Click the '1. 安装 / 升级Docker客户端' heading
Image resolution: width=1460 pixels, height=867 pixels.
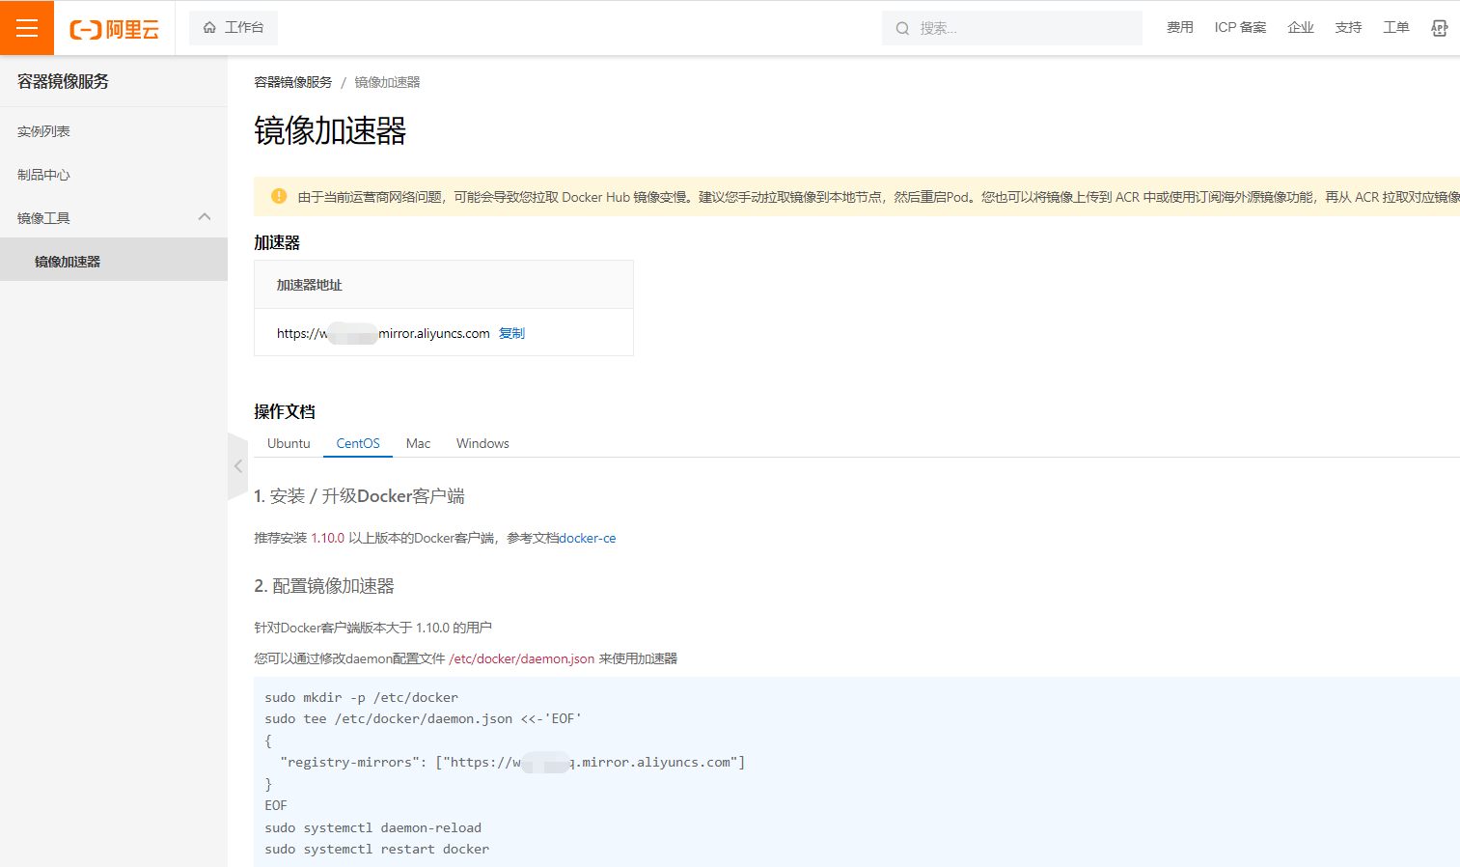click(x=359, y=495)
